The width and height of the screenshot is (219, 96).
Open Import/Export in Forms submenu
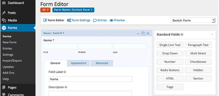pyautogui.click(x=12, y=61)
